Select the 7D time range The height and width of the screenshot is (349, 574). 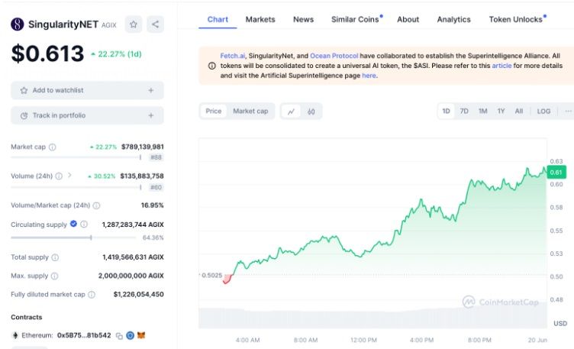click(x=464, y=111)
